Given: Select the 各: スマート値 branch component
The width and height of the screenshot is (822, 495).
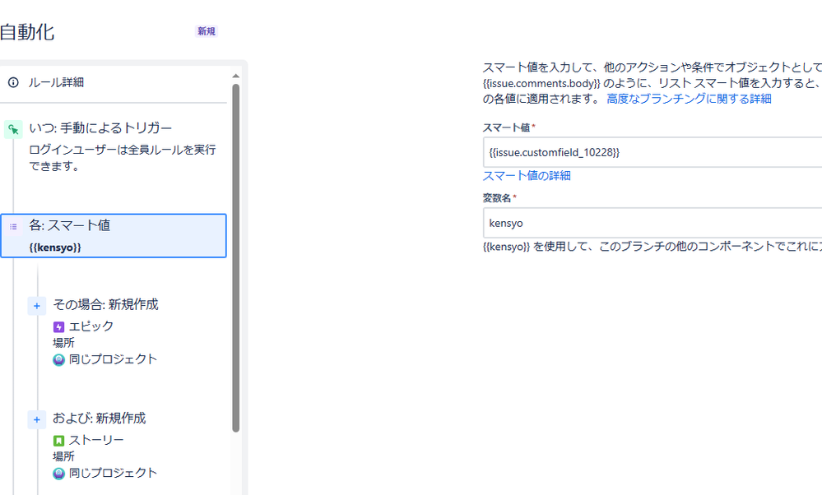Looking at the screenshot, I should 114,236.
